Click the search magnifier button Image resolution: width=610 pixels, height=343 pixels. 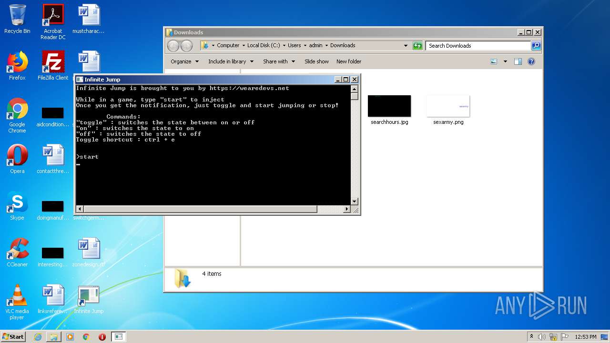(536, 46)
